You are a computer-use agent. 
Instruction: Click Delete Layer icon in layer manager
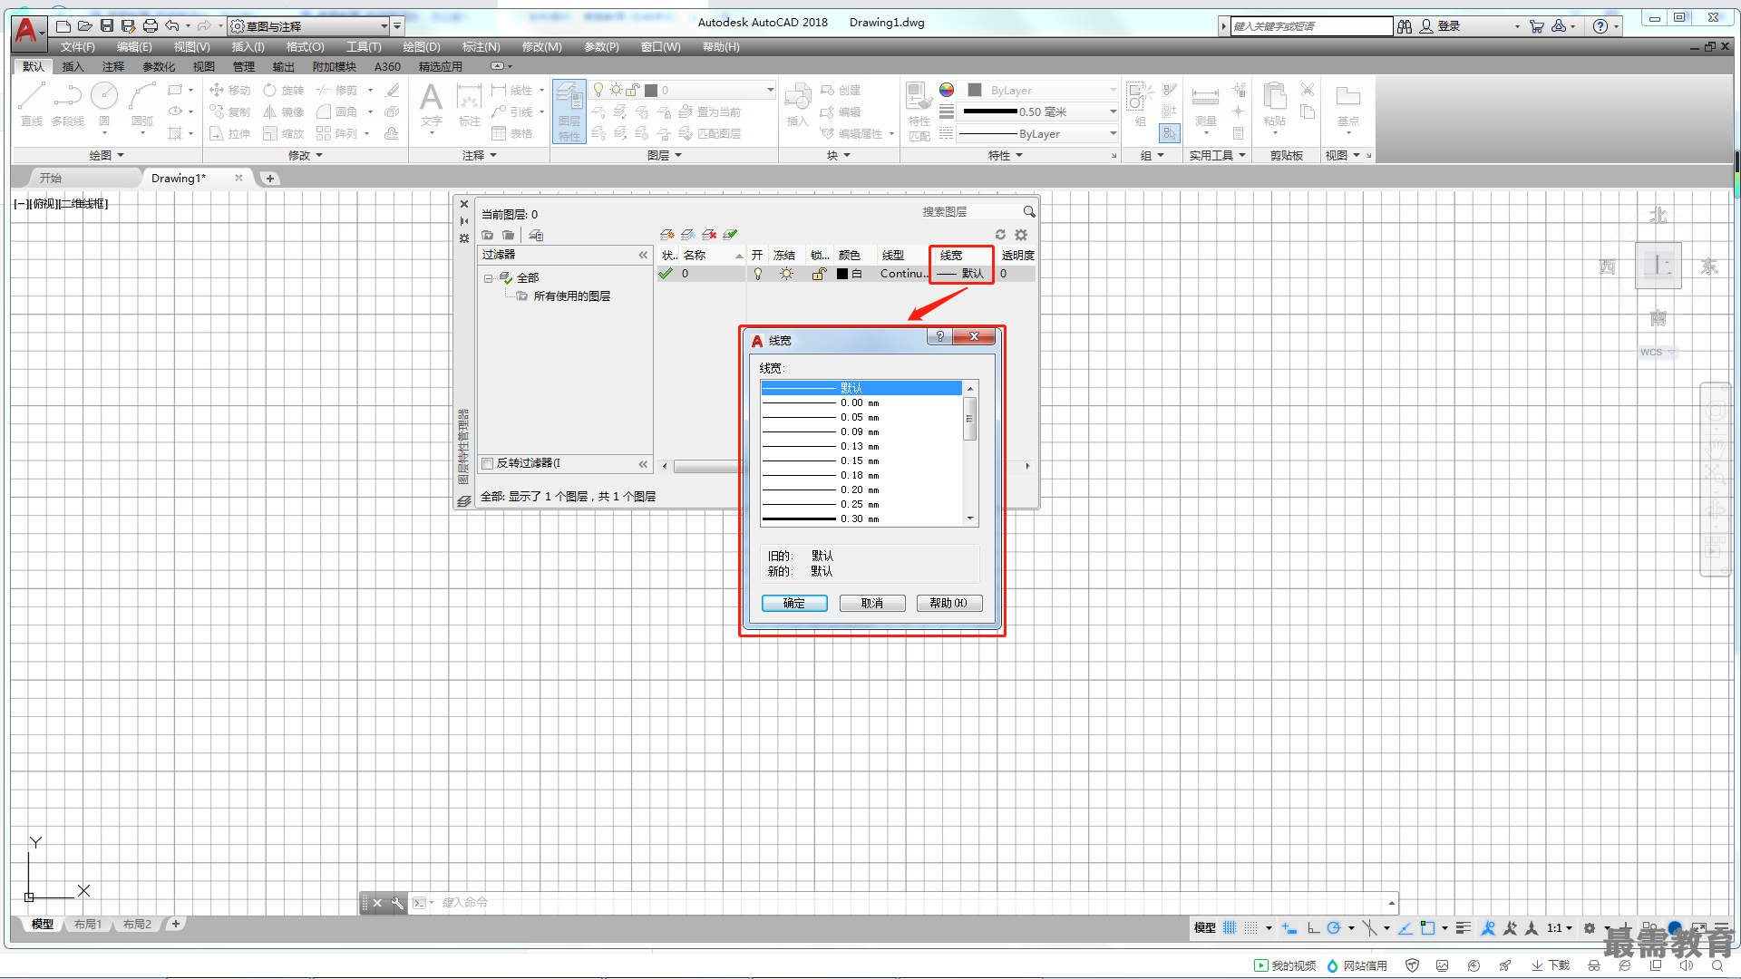point(709,235)
